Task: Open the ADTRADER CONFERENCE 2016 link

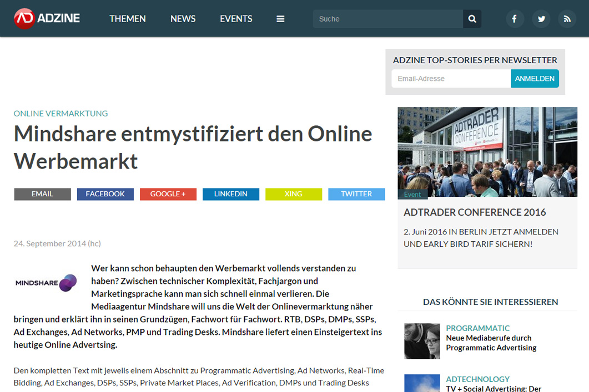Action: coord(475,212)
